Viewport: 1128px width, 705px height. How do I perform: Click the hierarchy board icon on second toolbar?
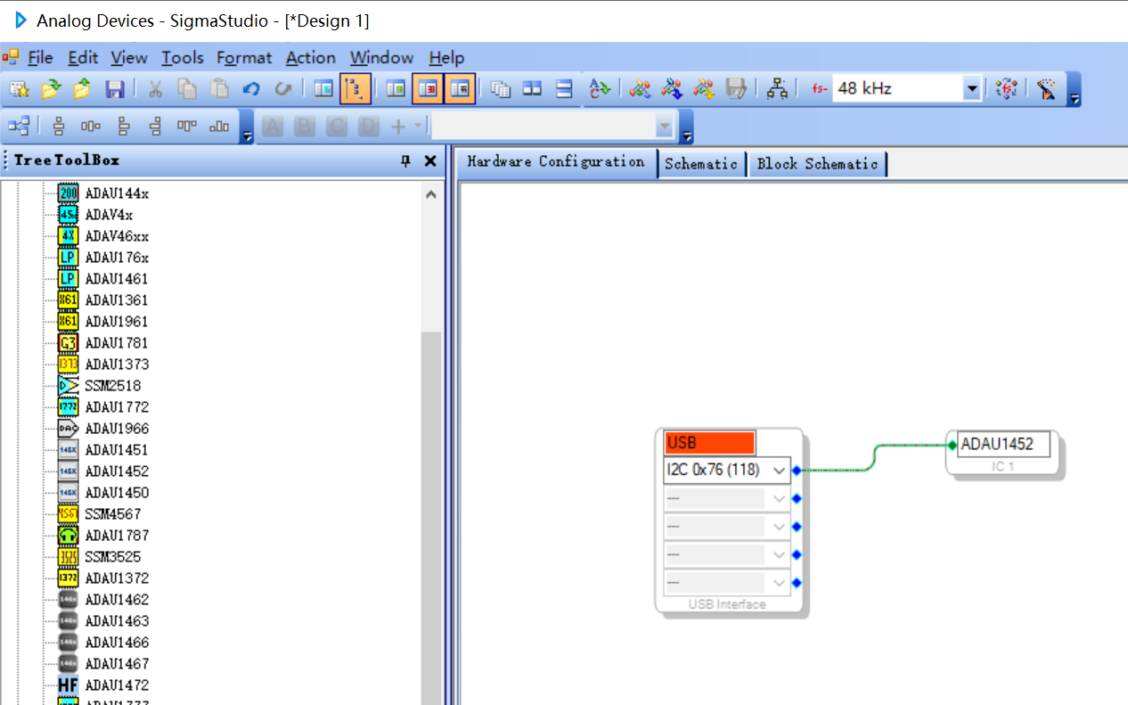(19, 127)
